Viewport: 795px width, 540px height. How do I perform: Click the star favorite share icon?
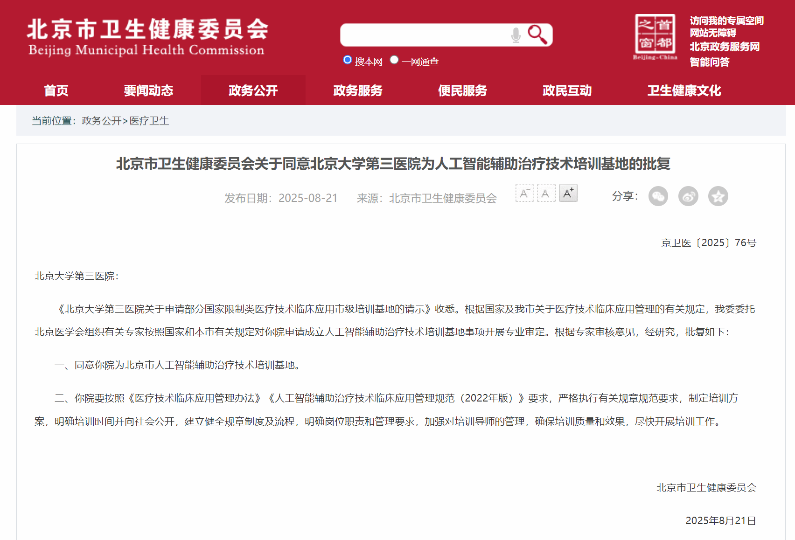718,196
